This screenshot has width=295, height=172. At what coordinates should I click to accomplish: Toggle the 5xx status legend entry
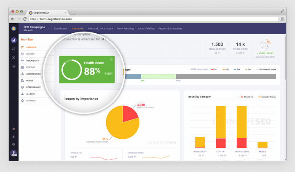(214, 70)
